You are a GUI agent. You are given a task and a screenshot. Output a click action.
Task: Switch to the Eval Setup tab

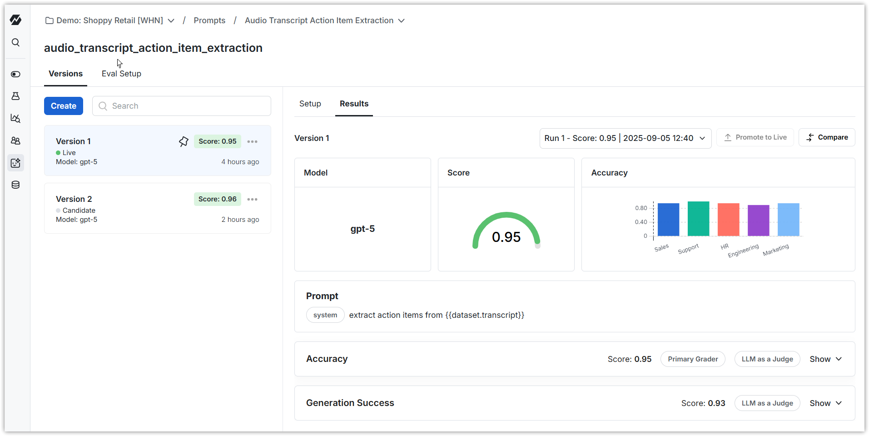pos(121,74)
